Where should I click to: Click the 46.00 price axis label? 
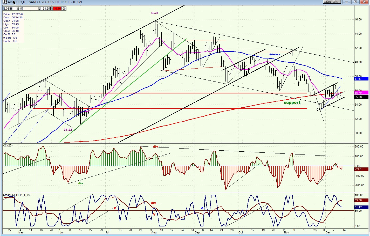point(358,20)
